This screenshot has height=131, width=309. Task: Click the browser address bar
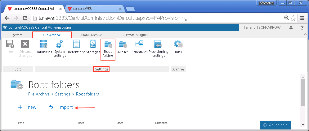155,18
